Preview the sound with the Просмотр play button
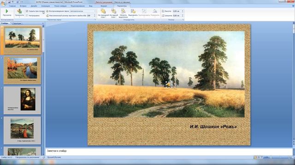295x165 pixels. click(x=7, y=13)
